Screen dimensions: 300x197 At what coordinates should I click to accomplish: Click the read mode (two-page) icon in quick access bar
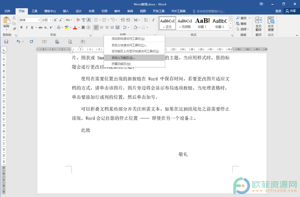coord(44,42)
